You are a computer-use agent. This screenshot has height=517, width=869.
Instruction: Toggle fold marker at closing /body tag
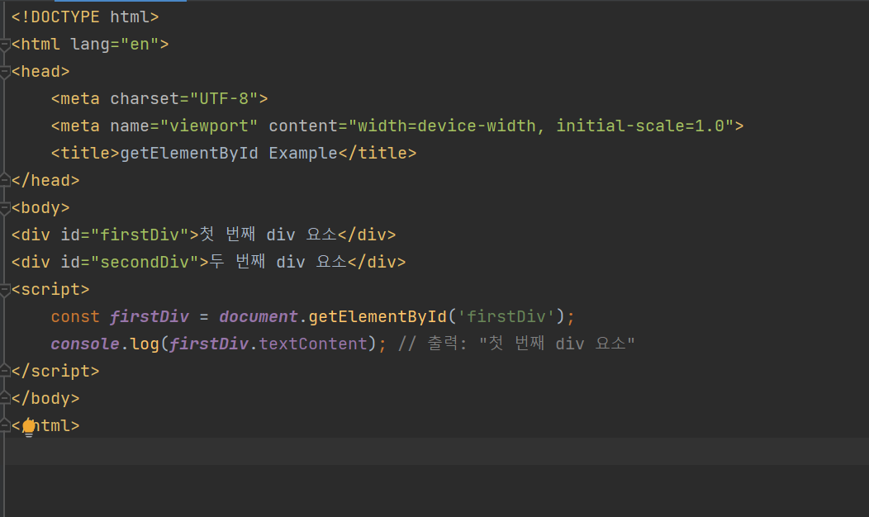5,398
